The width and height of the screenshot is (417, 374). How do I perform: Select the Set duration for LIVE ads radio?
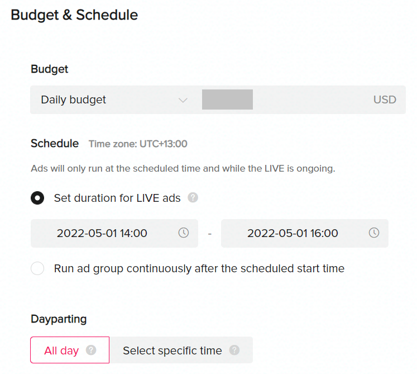pyautogui.click(x=37, y=198)
